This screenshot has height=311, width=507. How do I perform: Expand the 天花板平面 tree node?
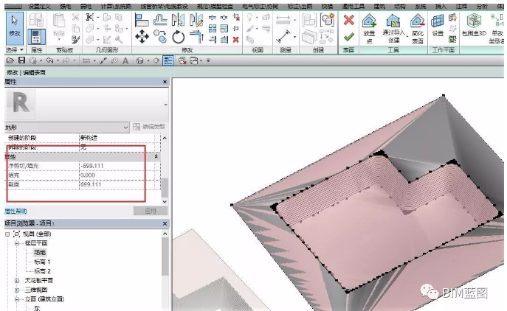(17, 281)
